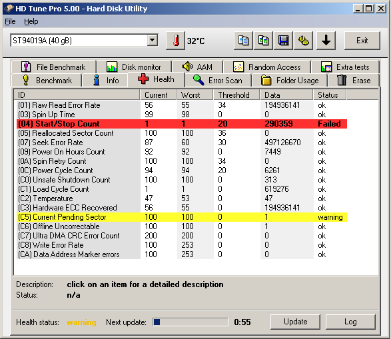Switch to the File Benchmark tab
The height and width of the screenshot is (339, 391).
click(53, 67)
